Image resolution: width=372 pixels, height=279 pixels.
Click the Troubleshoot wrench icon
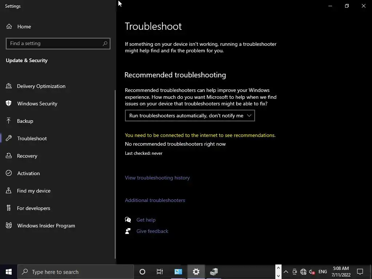[9, 138]
